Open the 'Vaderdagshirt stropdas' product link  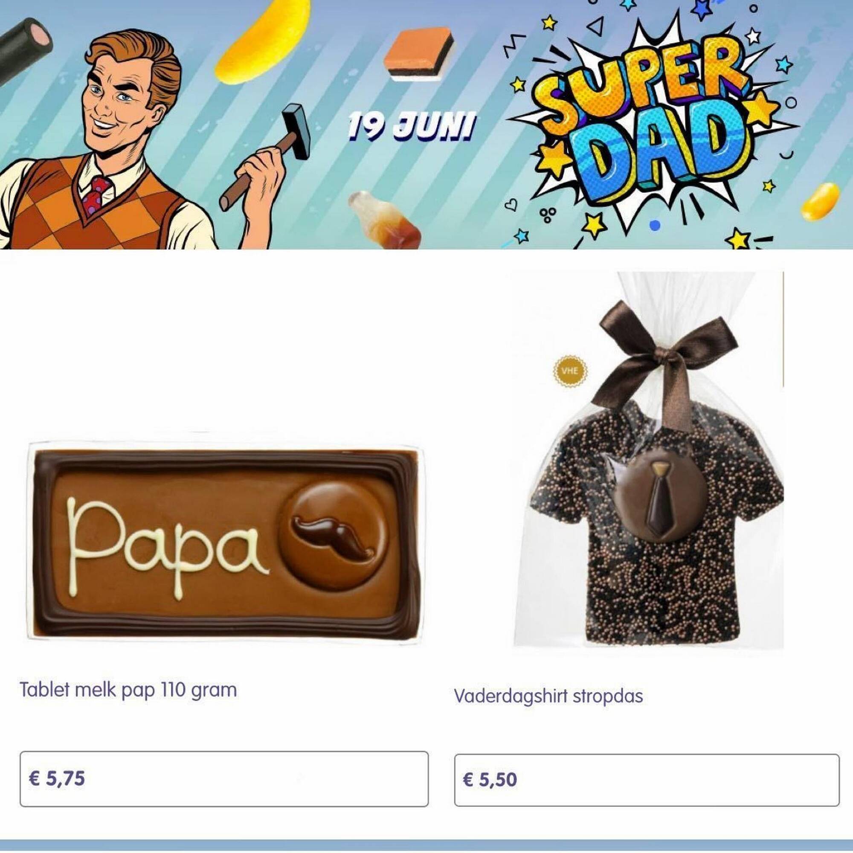pyautogui.click(x=548, y=696)
